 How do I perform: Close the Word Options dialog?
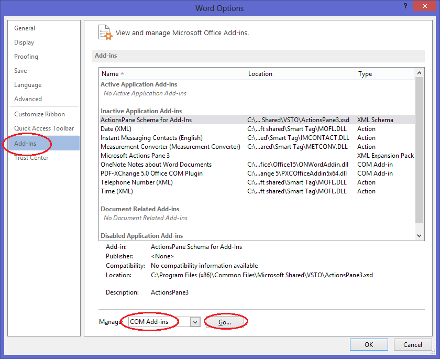425,6
